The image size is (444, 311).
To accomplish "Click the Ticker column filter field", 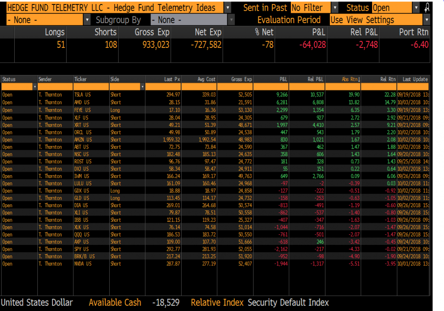I will tap(91, 87).
